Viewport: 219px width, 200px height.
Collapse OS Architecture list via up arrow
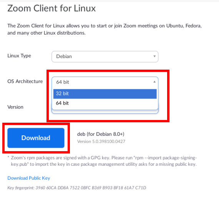coord(154,82)
